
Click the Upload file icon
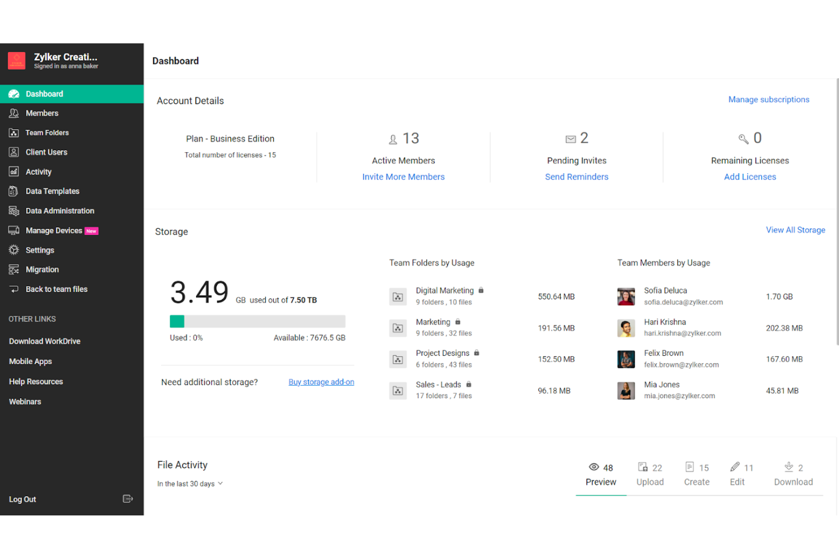click(x=643, y=467)
